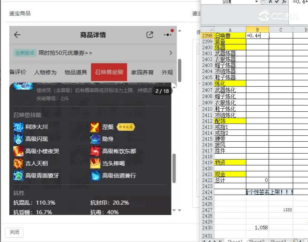Select column B header
Screen dimensions: 308x242
(258, 30)
